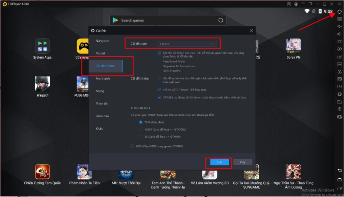Enable vertical sync checkbox
This screenshot has width=344, height=197.
[x=160, y=78]
